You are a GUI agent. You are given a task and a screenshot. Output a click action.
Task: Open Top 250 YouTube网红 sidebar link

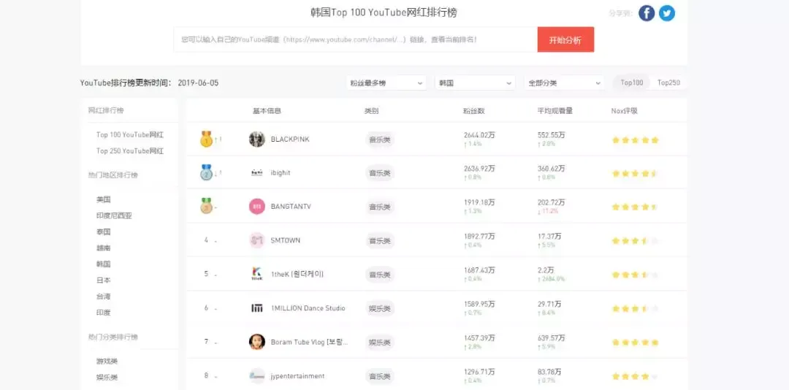tap(130, 151)
